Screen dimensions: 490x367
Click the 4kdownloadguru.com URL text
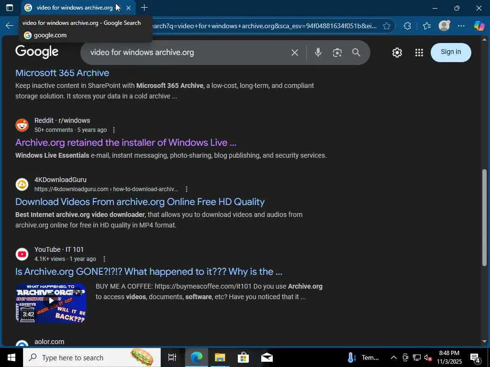coord(106,189)
